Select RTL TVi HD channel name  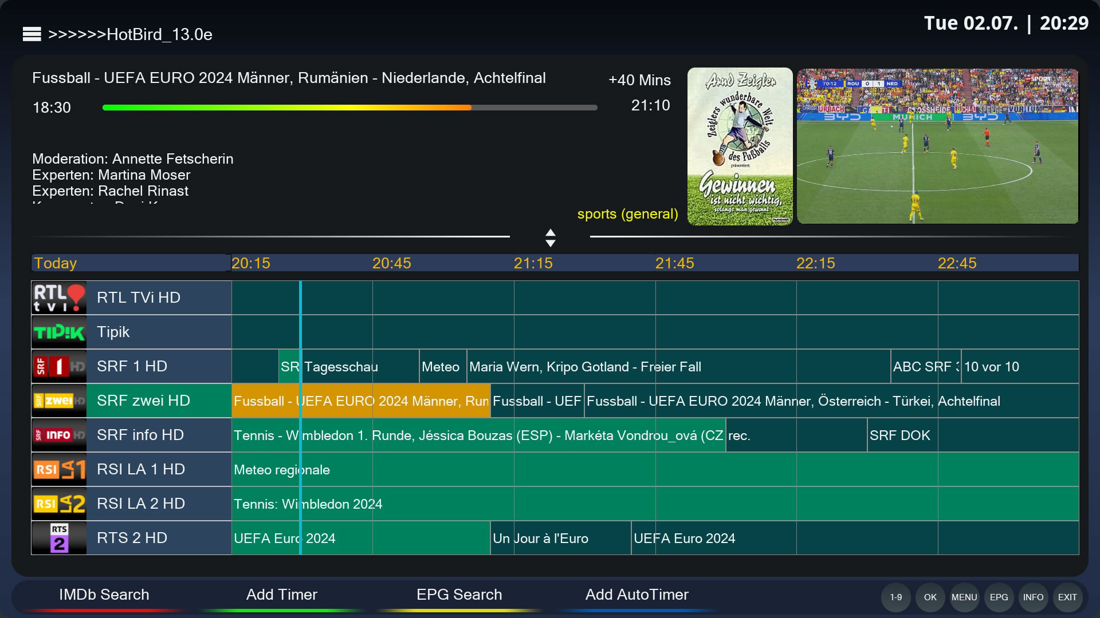[139, 298]
